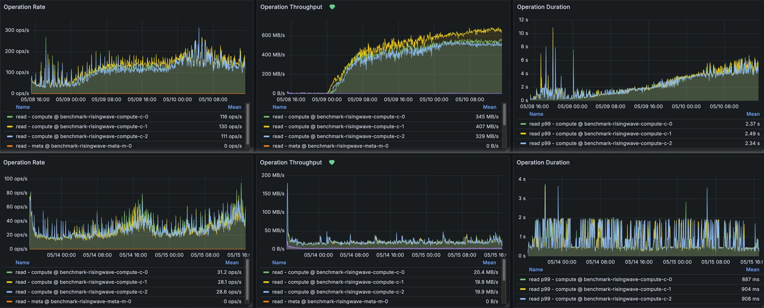Click the yellow series marker for compute-c-1 at 407 MB/s

(x=266, y=127)
